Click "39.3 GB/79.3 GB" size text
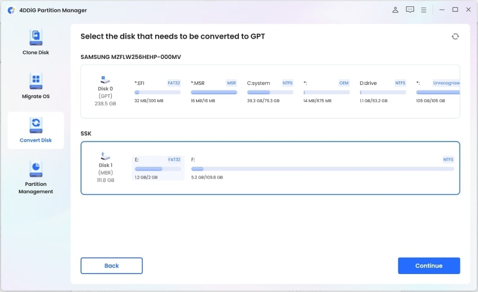The height and width of the screenshot is (292, 478). (263, 101)
